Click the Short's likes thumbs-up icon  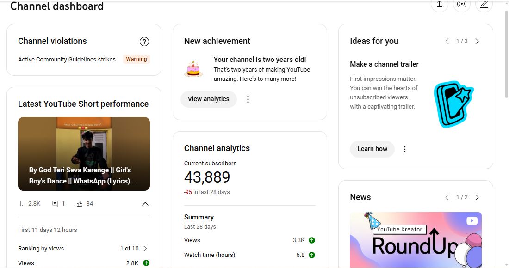80,204
